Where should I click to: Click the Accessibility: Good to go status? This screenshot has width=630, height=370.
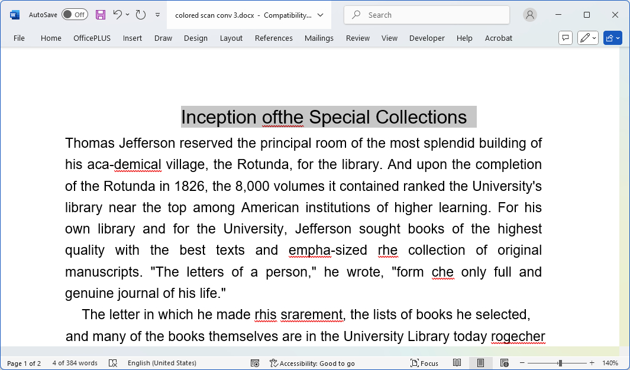tap(312, 363)
